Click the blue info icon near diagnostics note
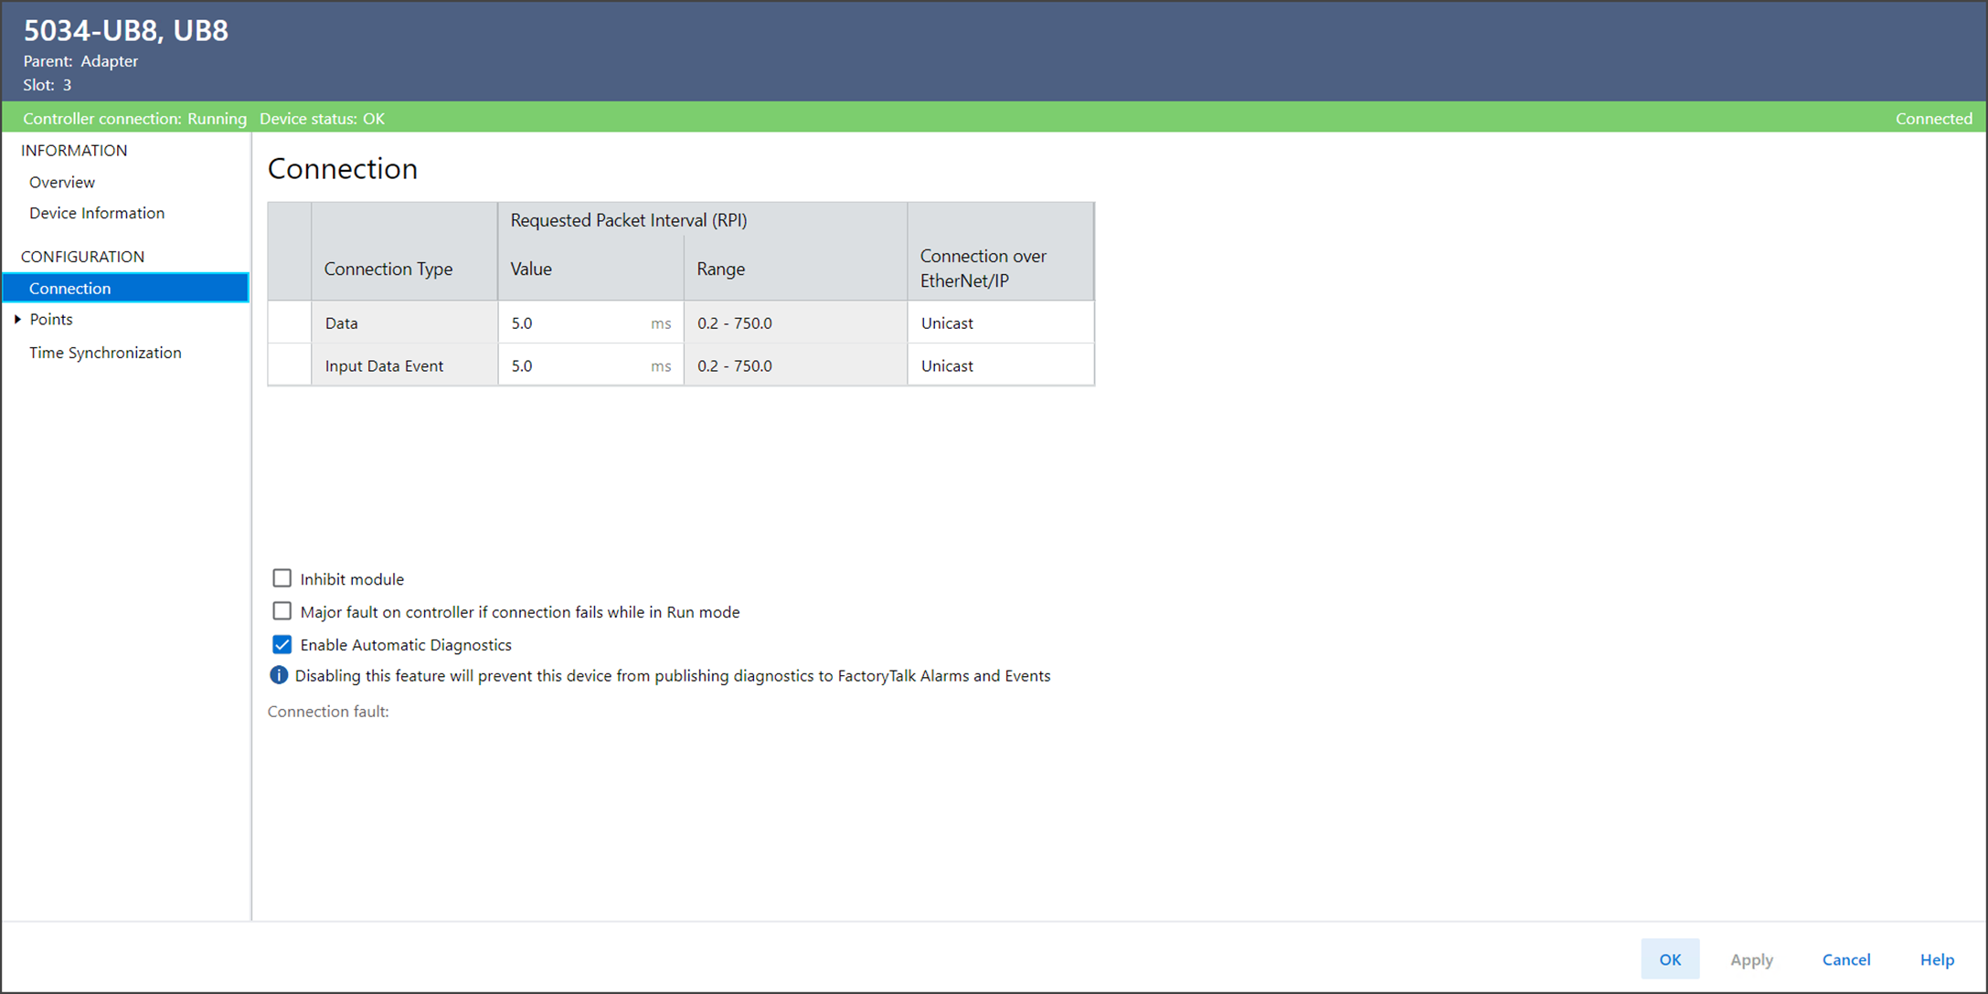The image size is (1988, 994). click(279, 676)
